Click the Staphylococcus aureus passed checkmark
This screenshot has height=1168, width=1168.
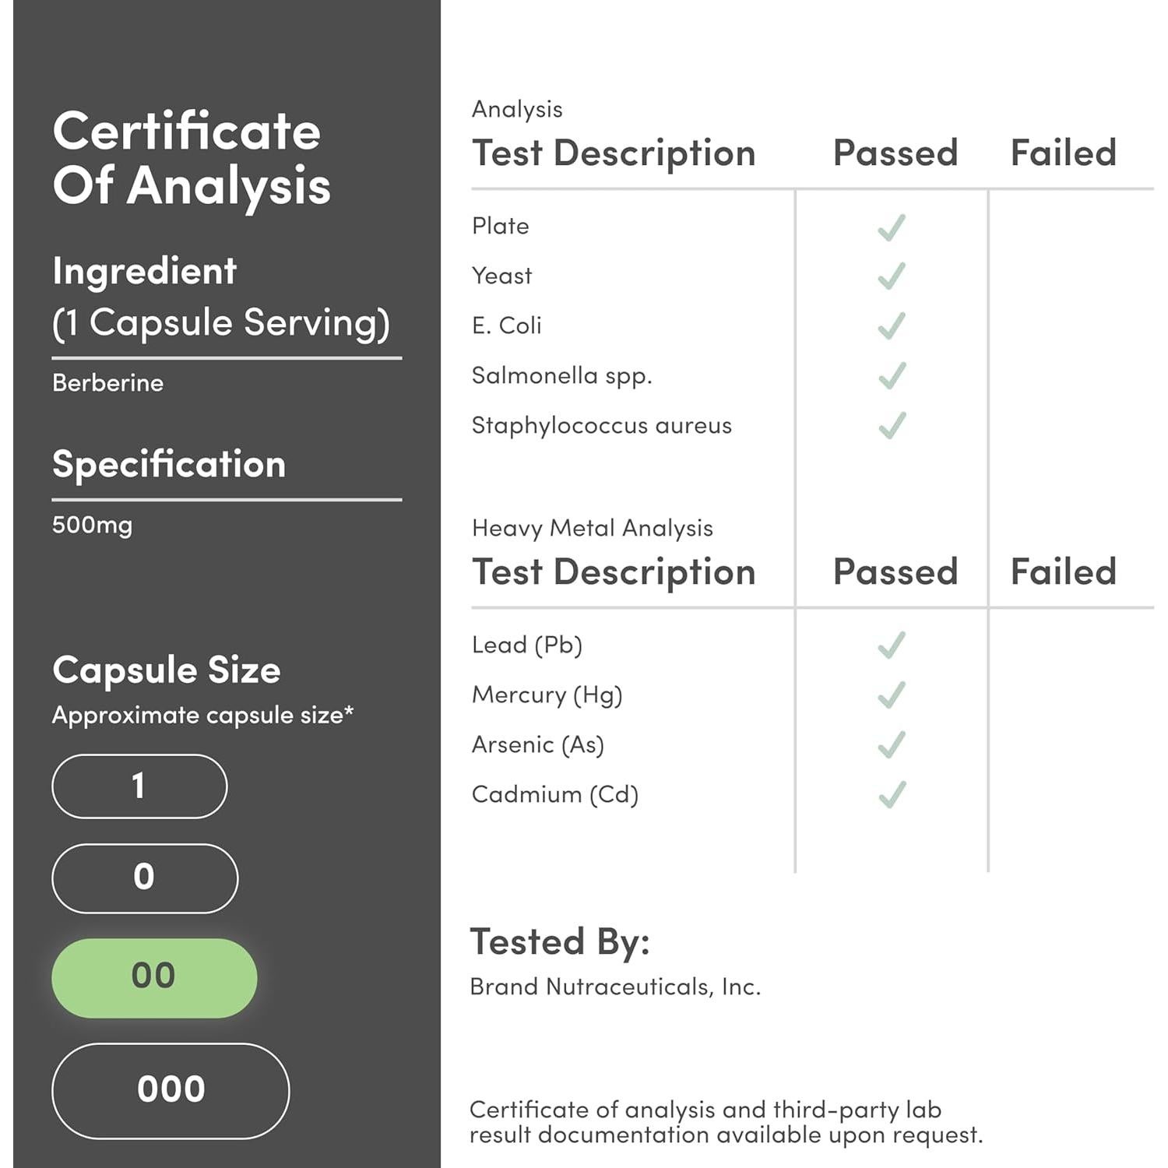pyautogui.click(x=892, y=426)
